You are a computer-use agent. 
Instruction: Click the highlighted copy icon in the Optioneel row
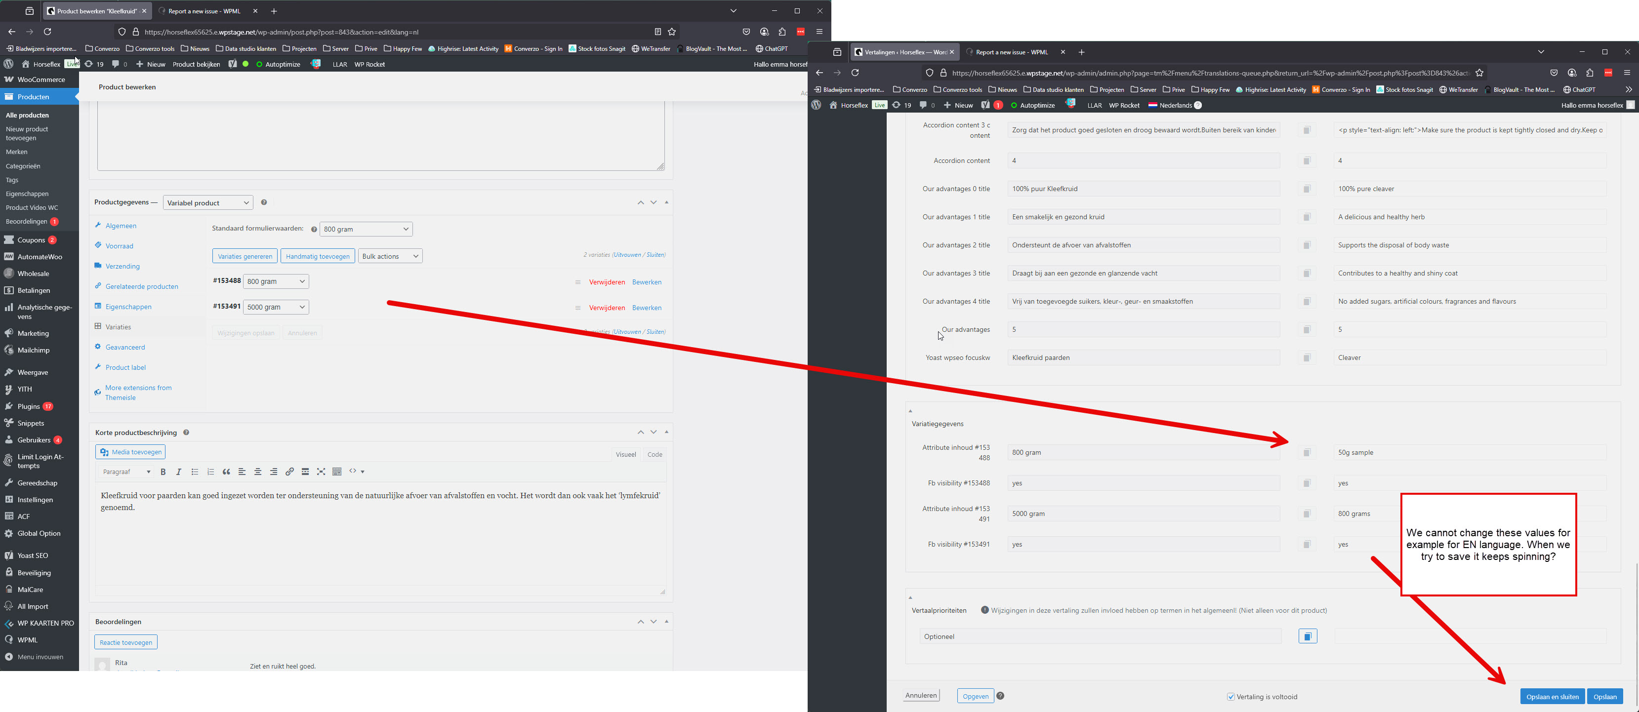[1308, 636]
